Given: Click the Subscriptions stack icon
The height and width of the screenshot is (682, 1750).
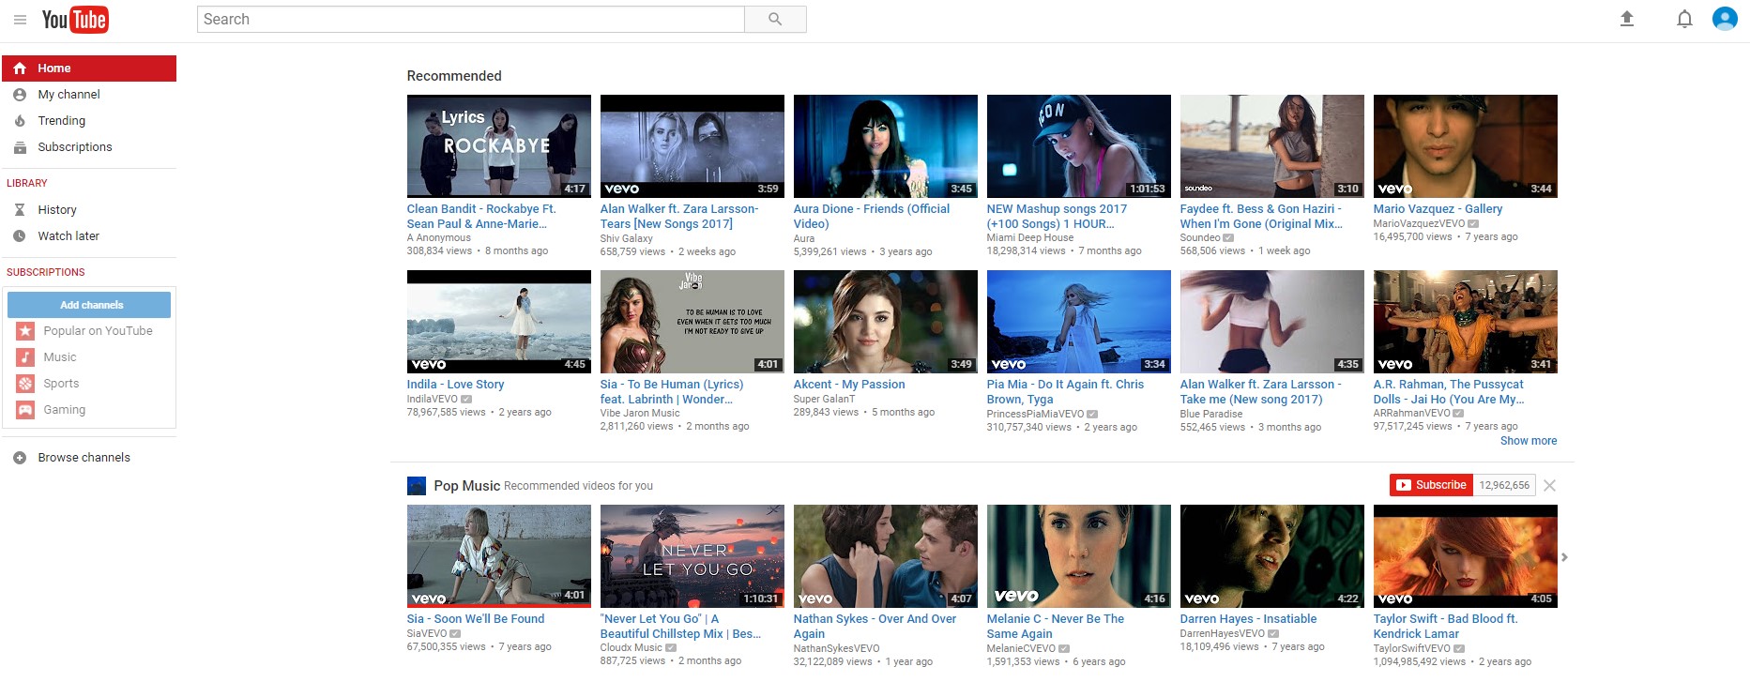Looking at the screenshot, I should (x=20, y=147).
